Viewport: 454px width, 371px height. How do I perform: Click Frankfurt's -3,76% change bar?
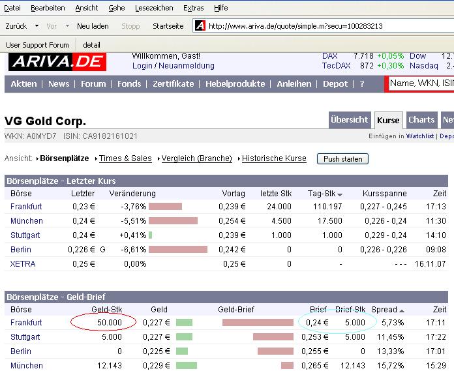coord(165,206)
